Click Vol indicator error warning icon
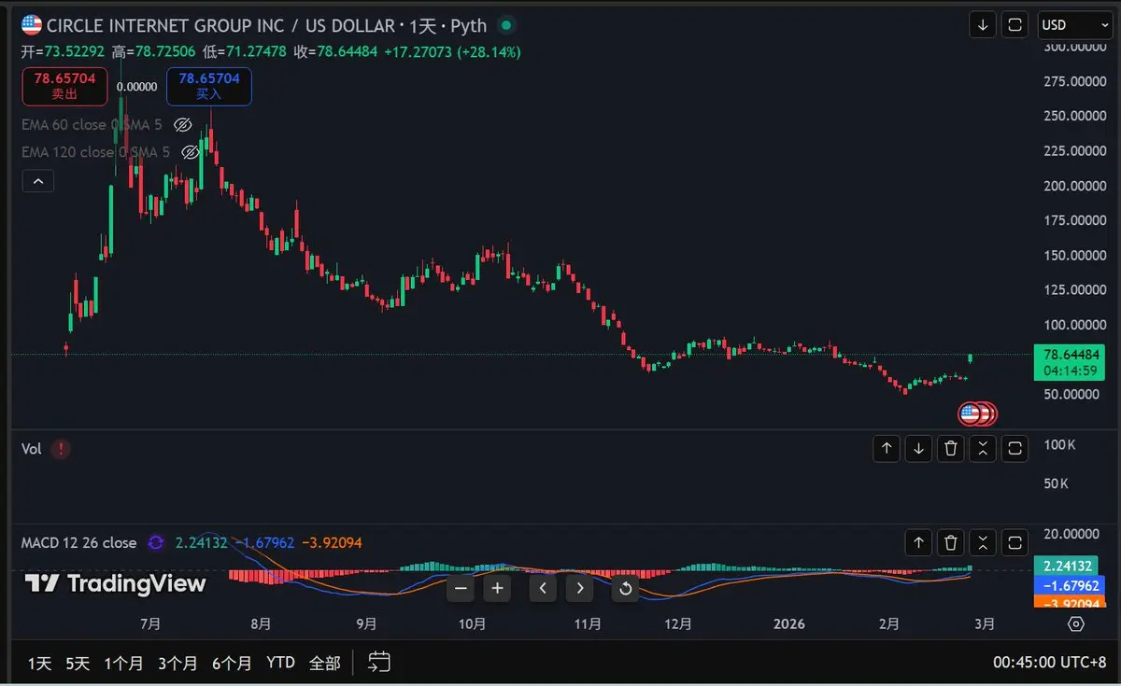The image size is (1121, 686). [61, 449]
